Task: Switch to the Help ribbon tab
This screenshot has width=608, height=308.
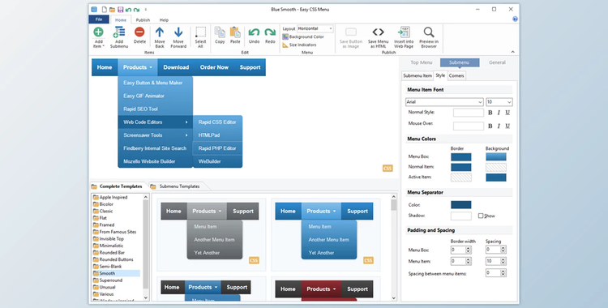Action: point(164,19)
